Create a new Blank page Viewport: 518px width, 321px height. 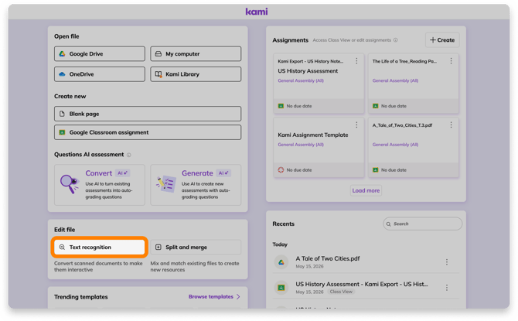pyautogui.click(x=148, y=114)
